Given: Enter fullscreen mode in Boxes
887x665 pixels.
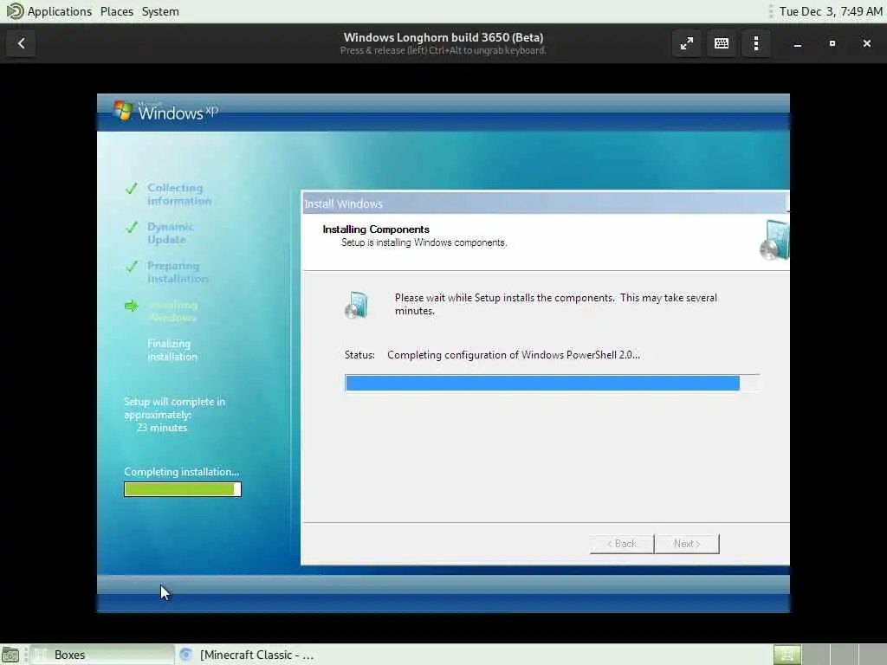Looking at the screenshot, I should (x=686, y=43).
